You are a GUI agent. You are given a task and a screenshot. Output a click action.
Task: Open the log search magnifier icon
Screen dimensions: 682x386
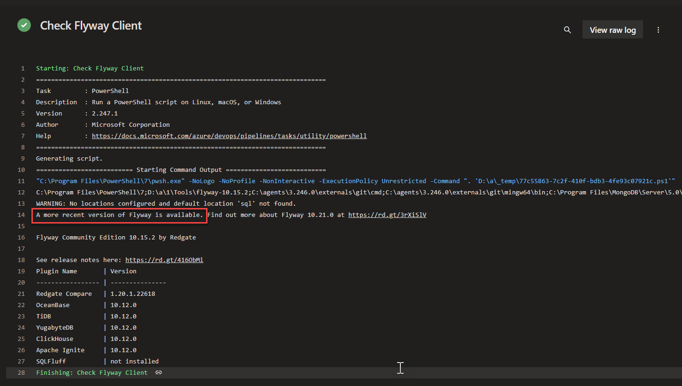(567, 30)
